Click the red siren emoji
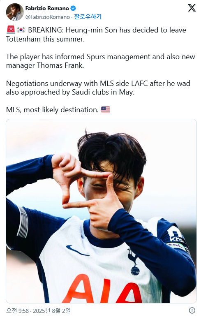The width and height of the screenshot is (201, 317). pyautogui.click(x=11, y=30)
